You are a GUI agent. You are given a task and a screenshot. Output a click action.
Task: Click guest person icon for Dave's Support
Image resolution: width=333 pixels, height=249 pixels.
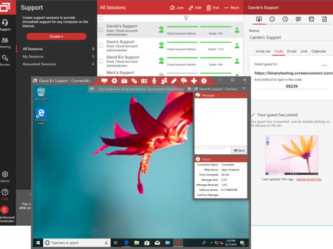(x=237, y=45)
